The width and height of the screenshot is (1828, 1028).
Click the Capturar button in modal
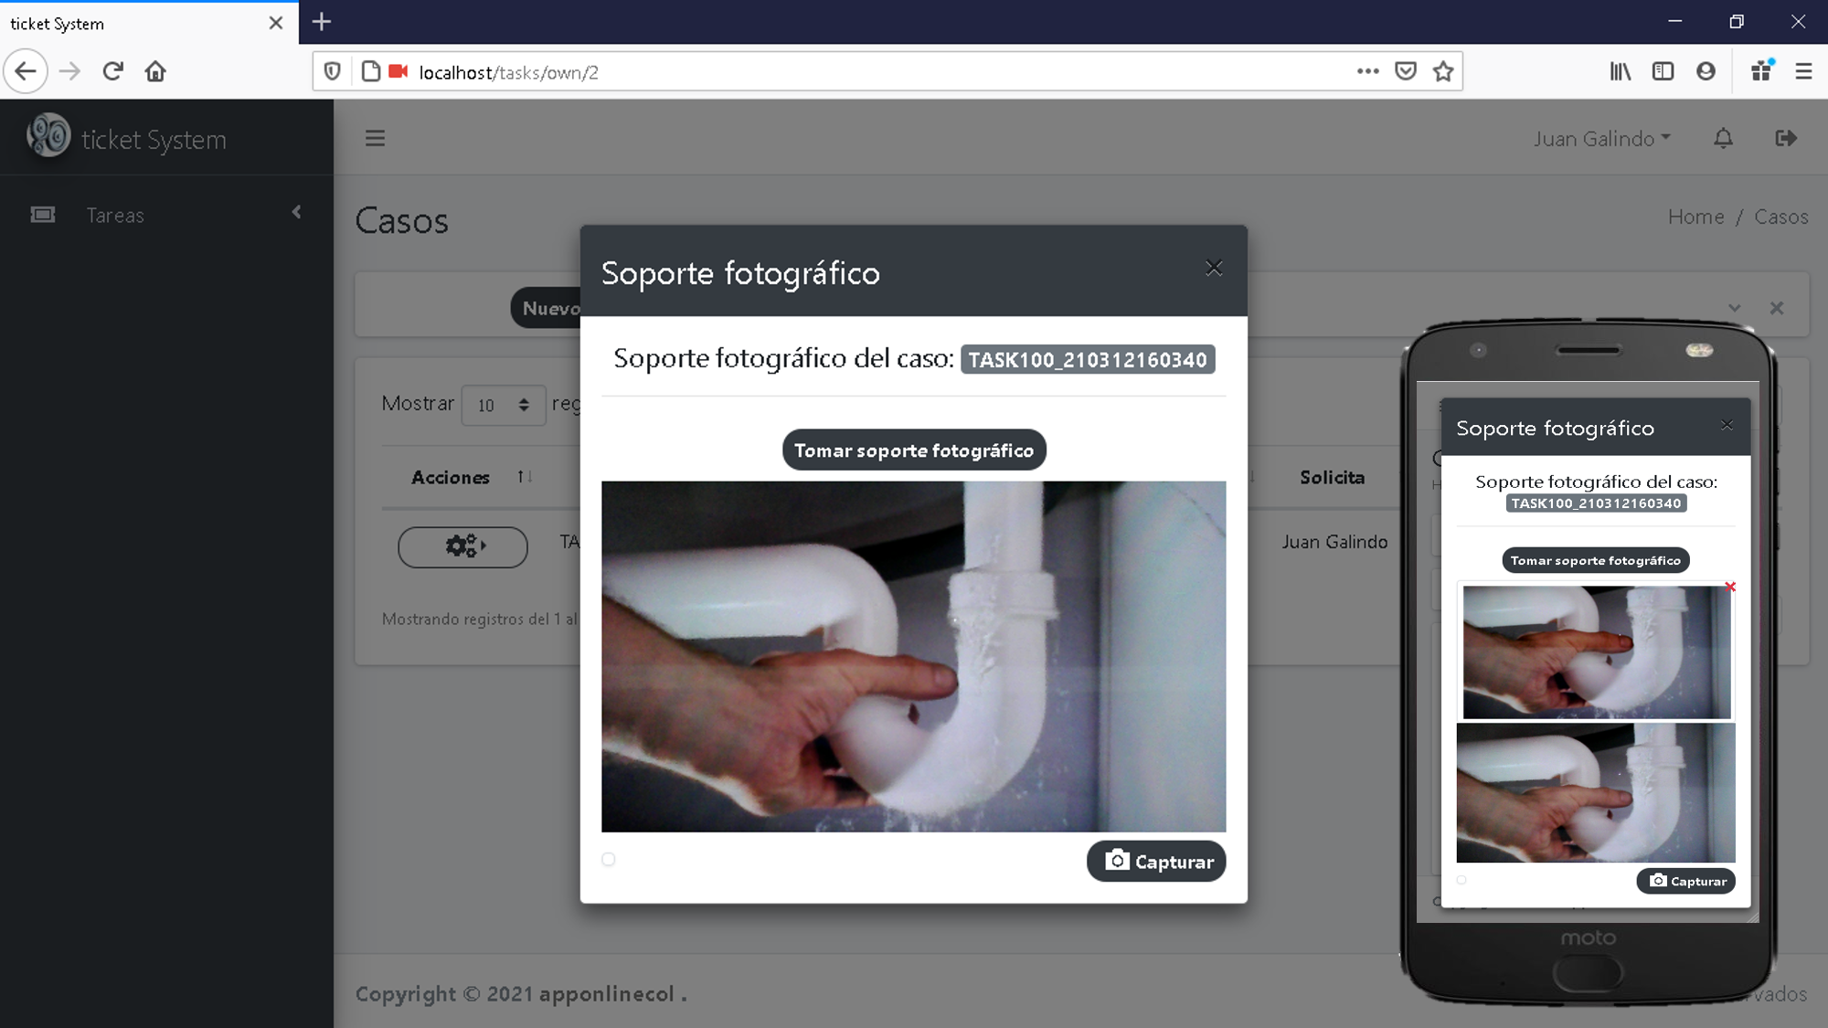click(x=1156, y=861)
